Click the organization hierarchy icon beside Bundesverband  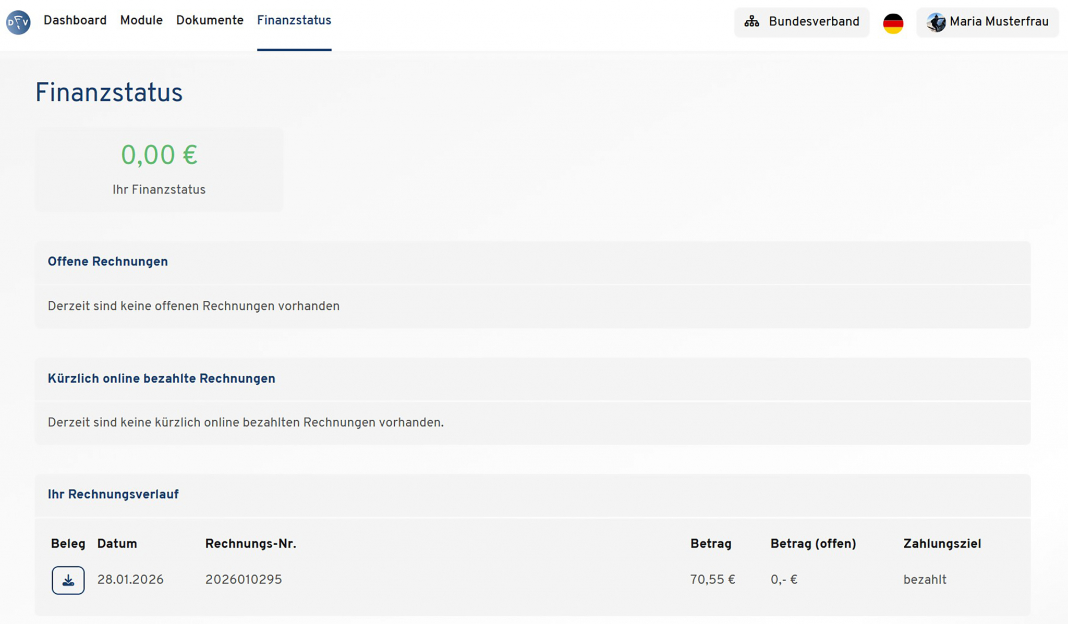tap(751, 22)
